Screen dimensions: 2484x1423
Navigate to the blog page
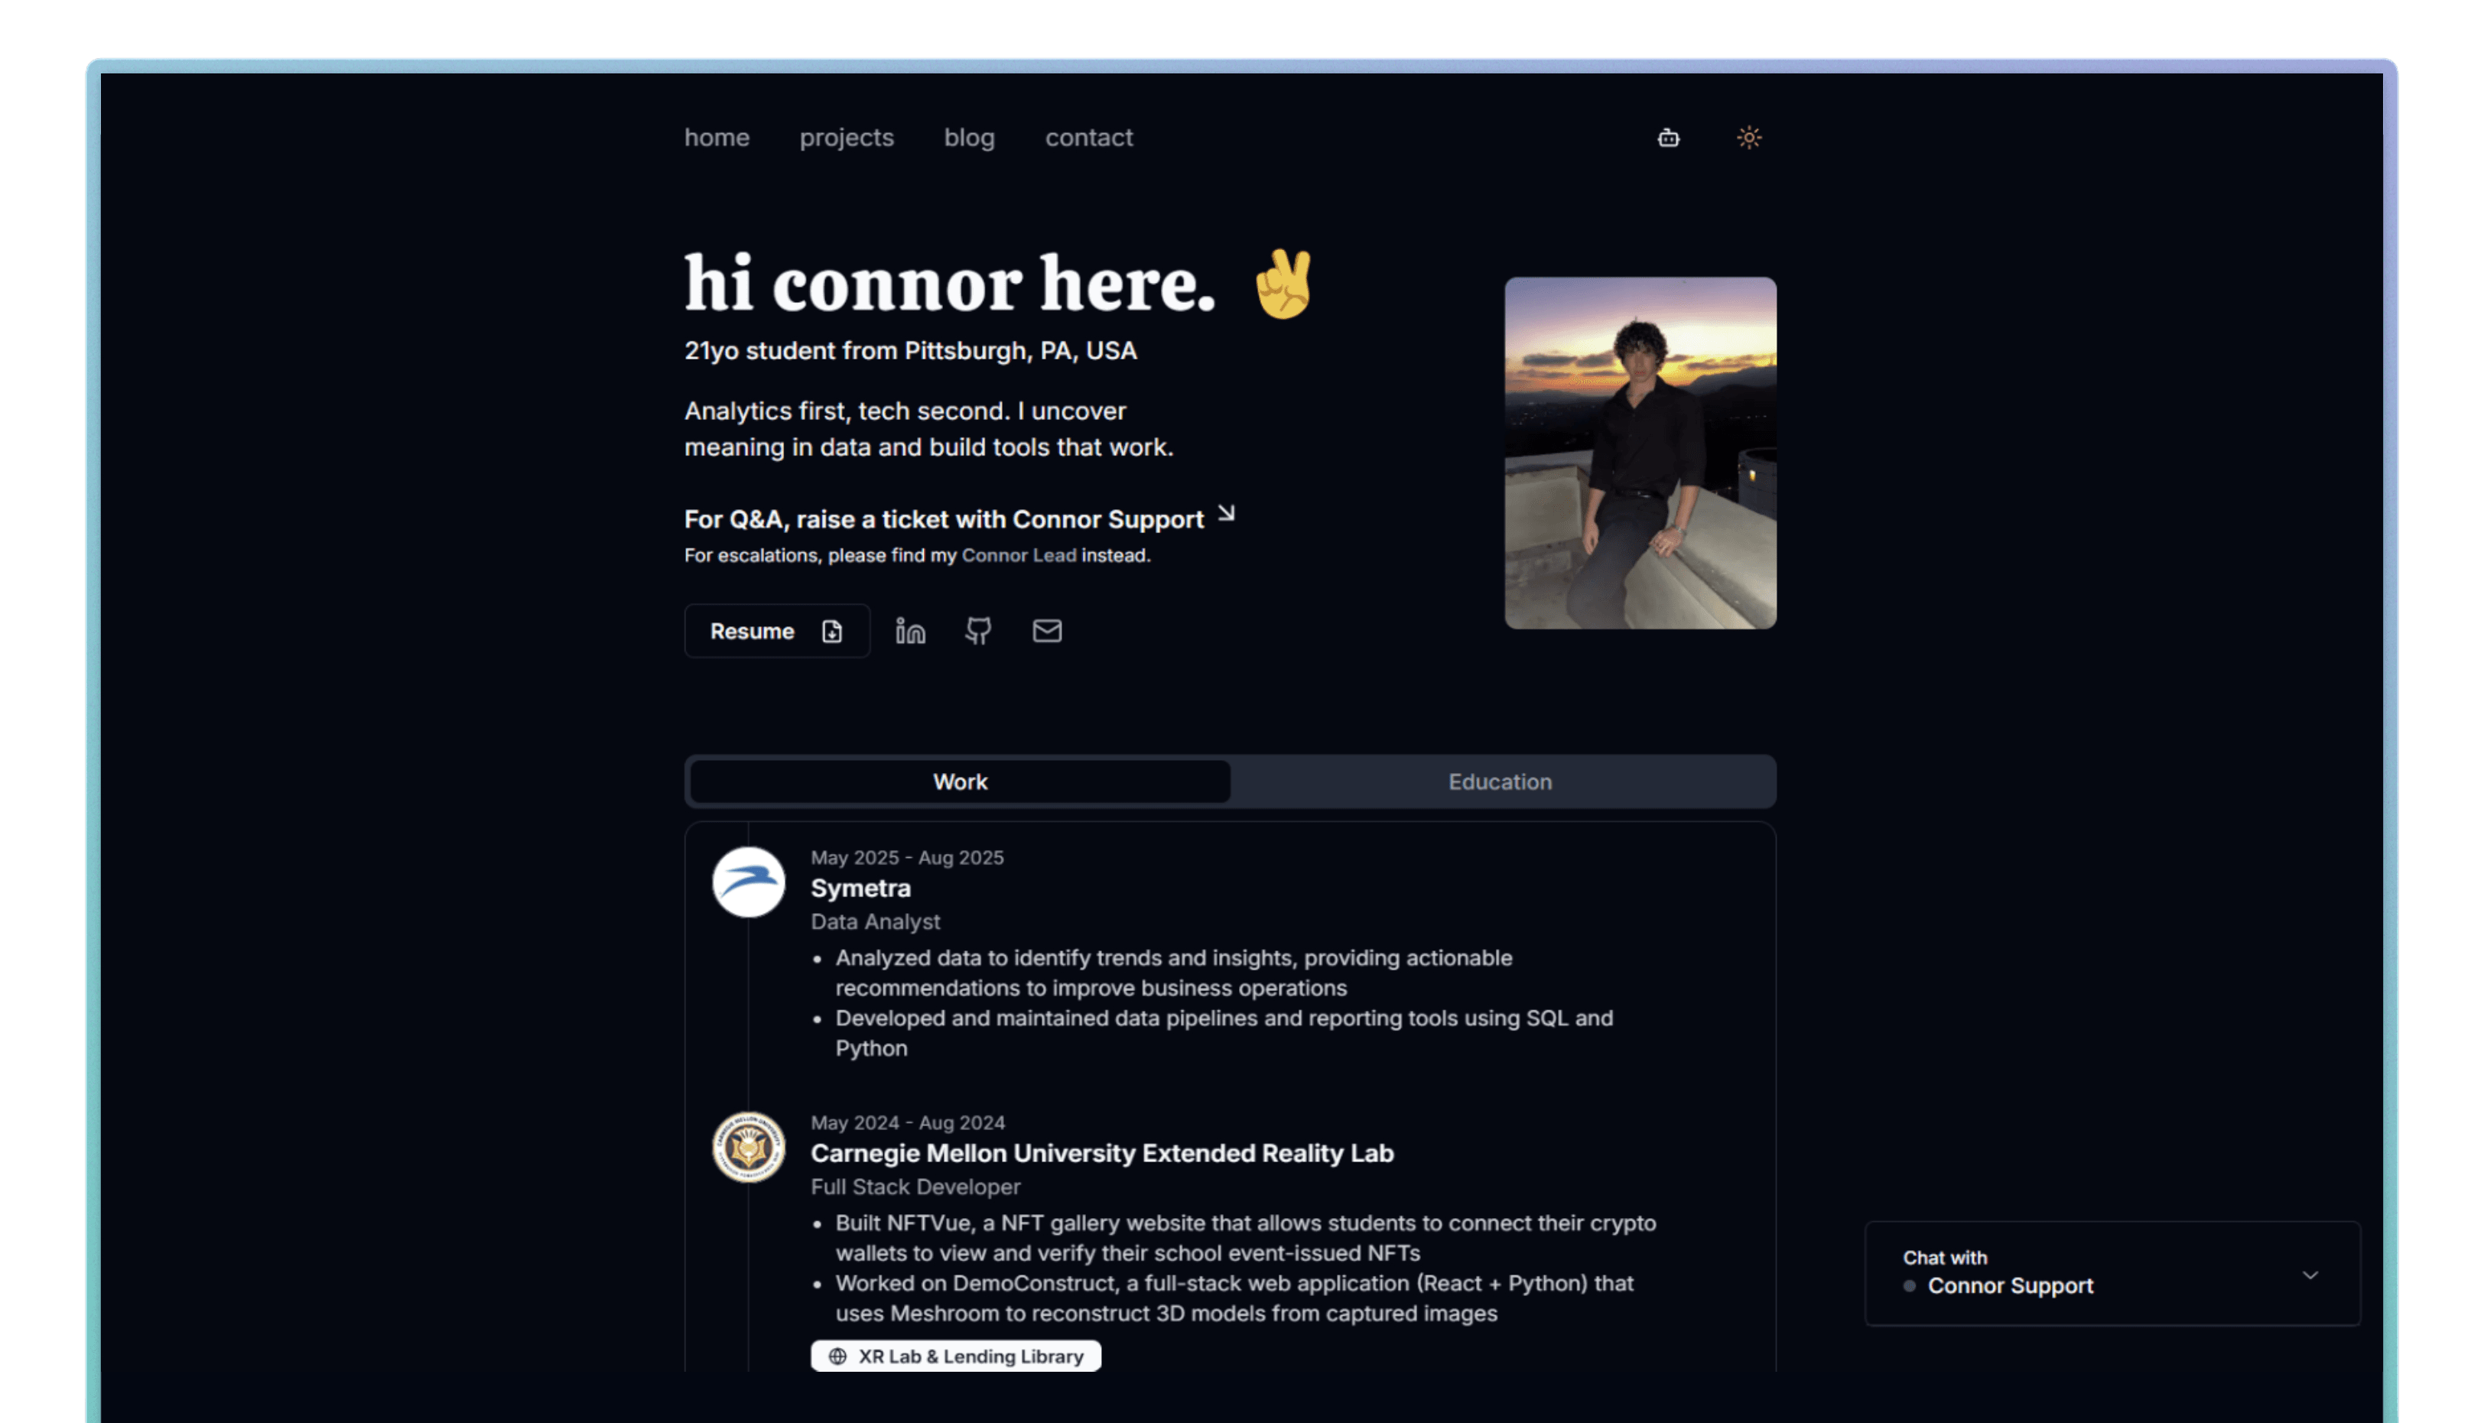tap(970, 138)
